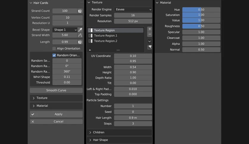Click the region icon below the list chevron
Viewport: 249px width, 144px height.
click(x=150, y=47)
